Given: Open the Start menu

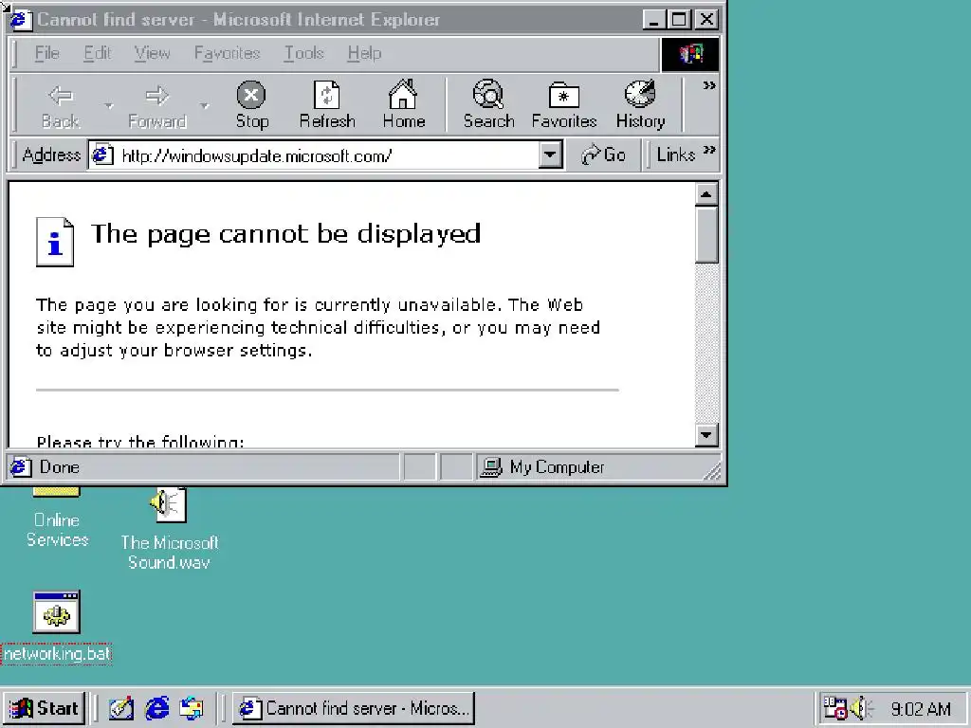Looking at the screenshot, I should (x=44, y=707).
